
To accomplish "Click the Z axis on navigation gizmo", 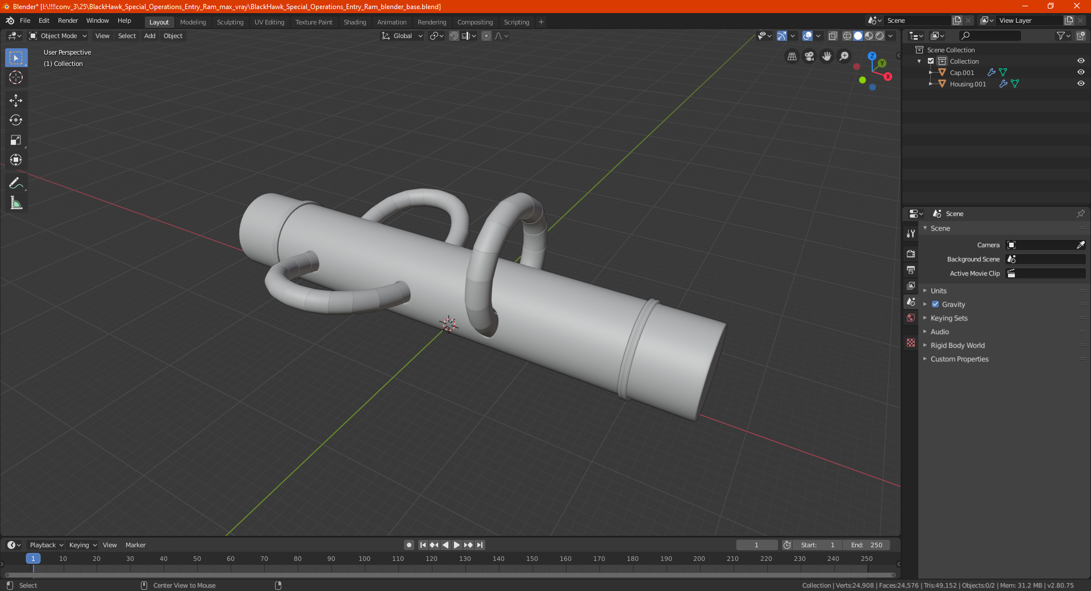I will coord(872,56).
